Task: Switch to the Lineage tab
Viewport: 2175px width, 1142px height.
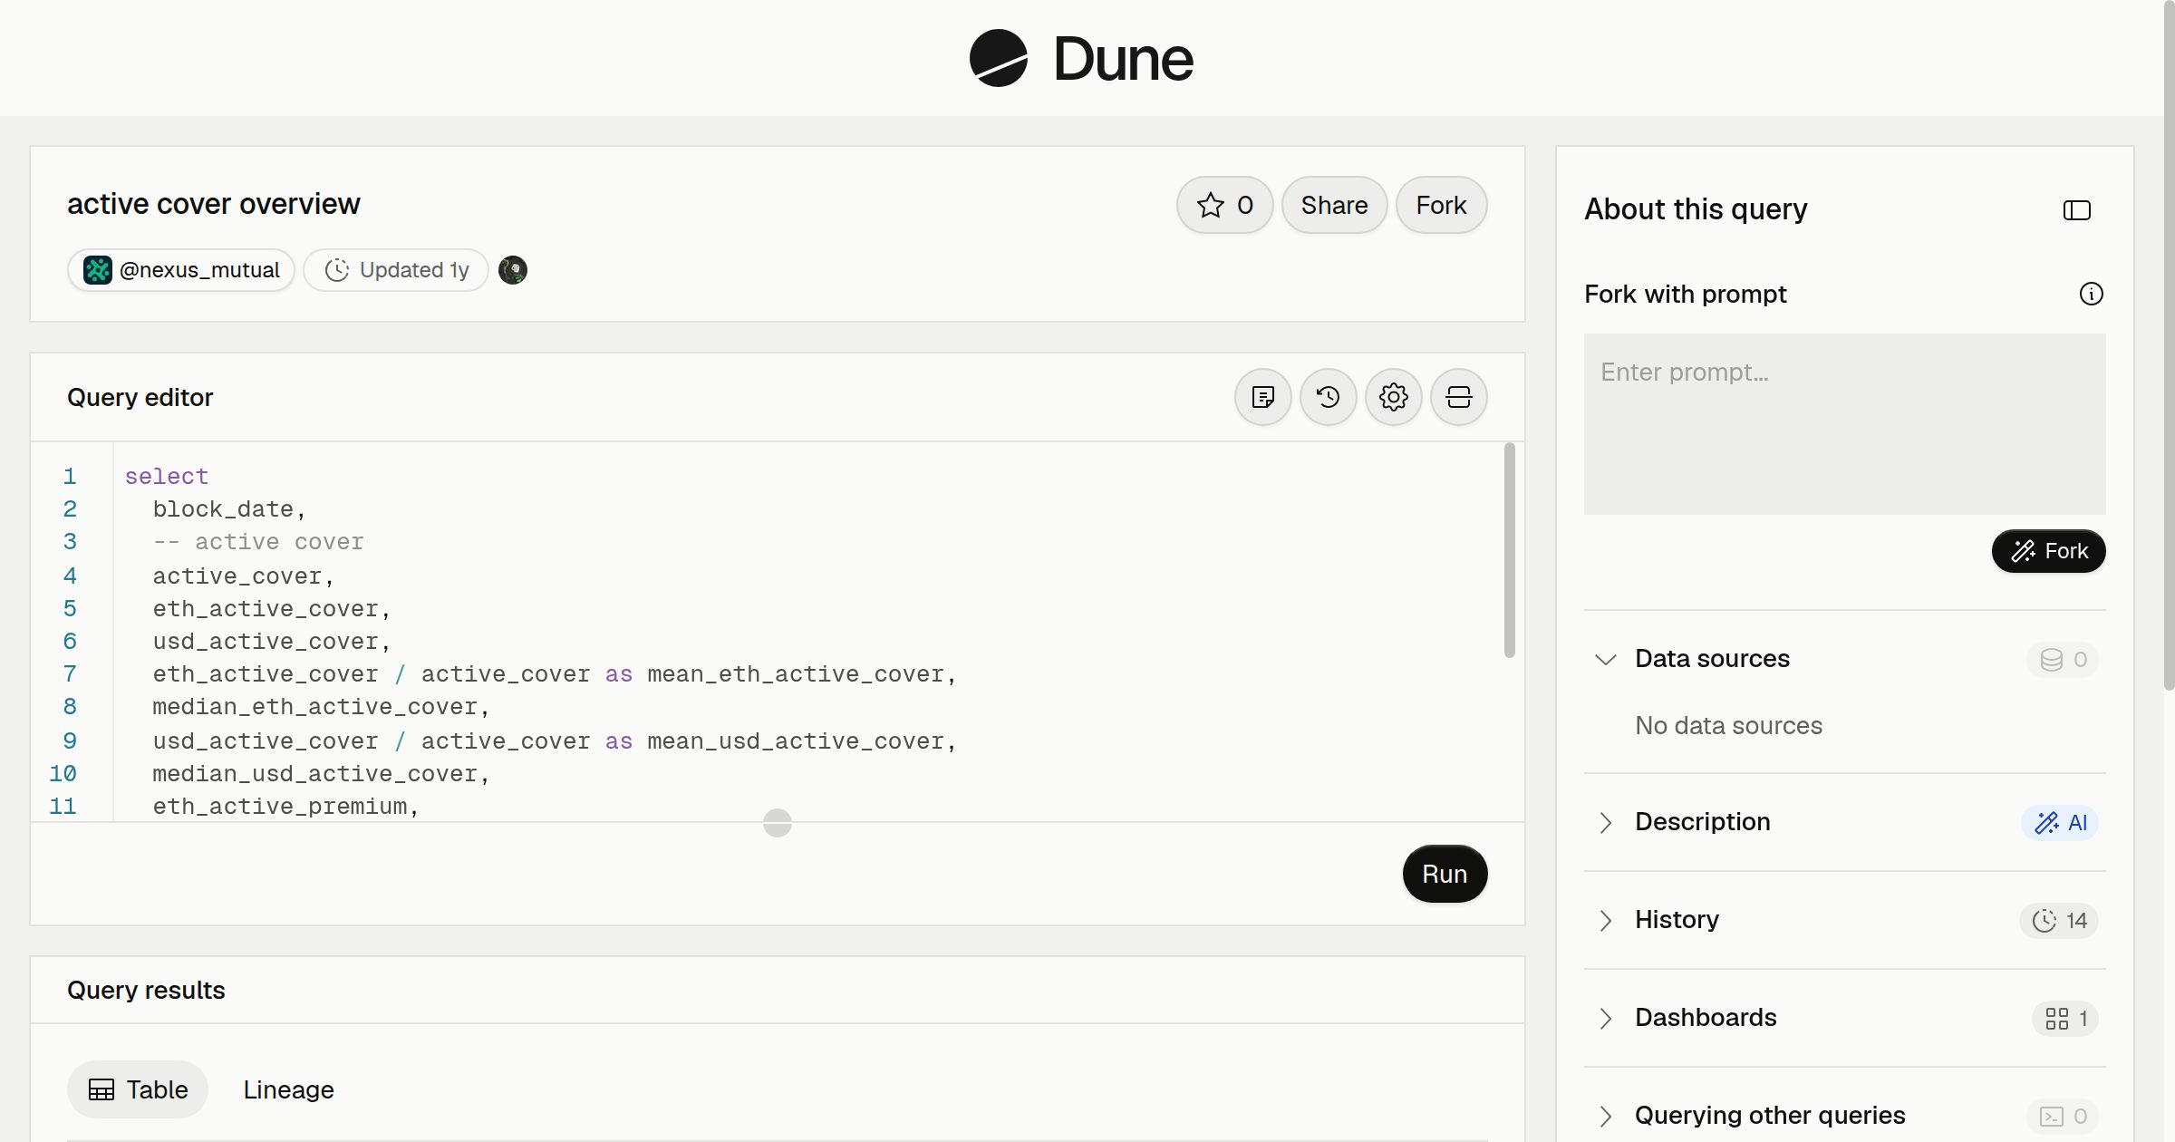Action: pyautogui.click(x=288, y=1089)
